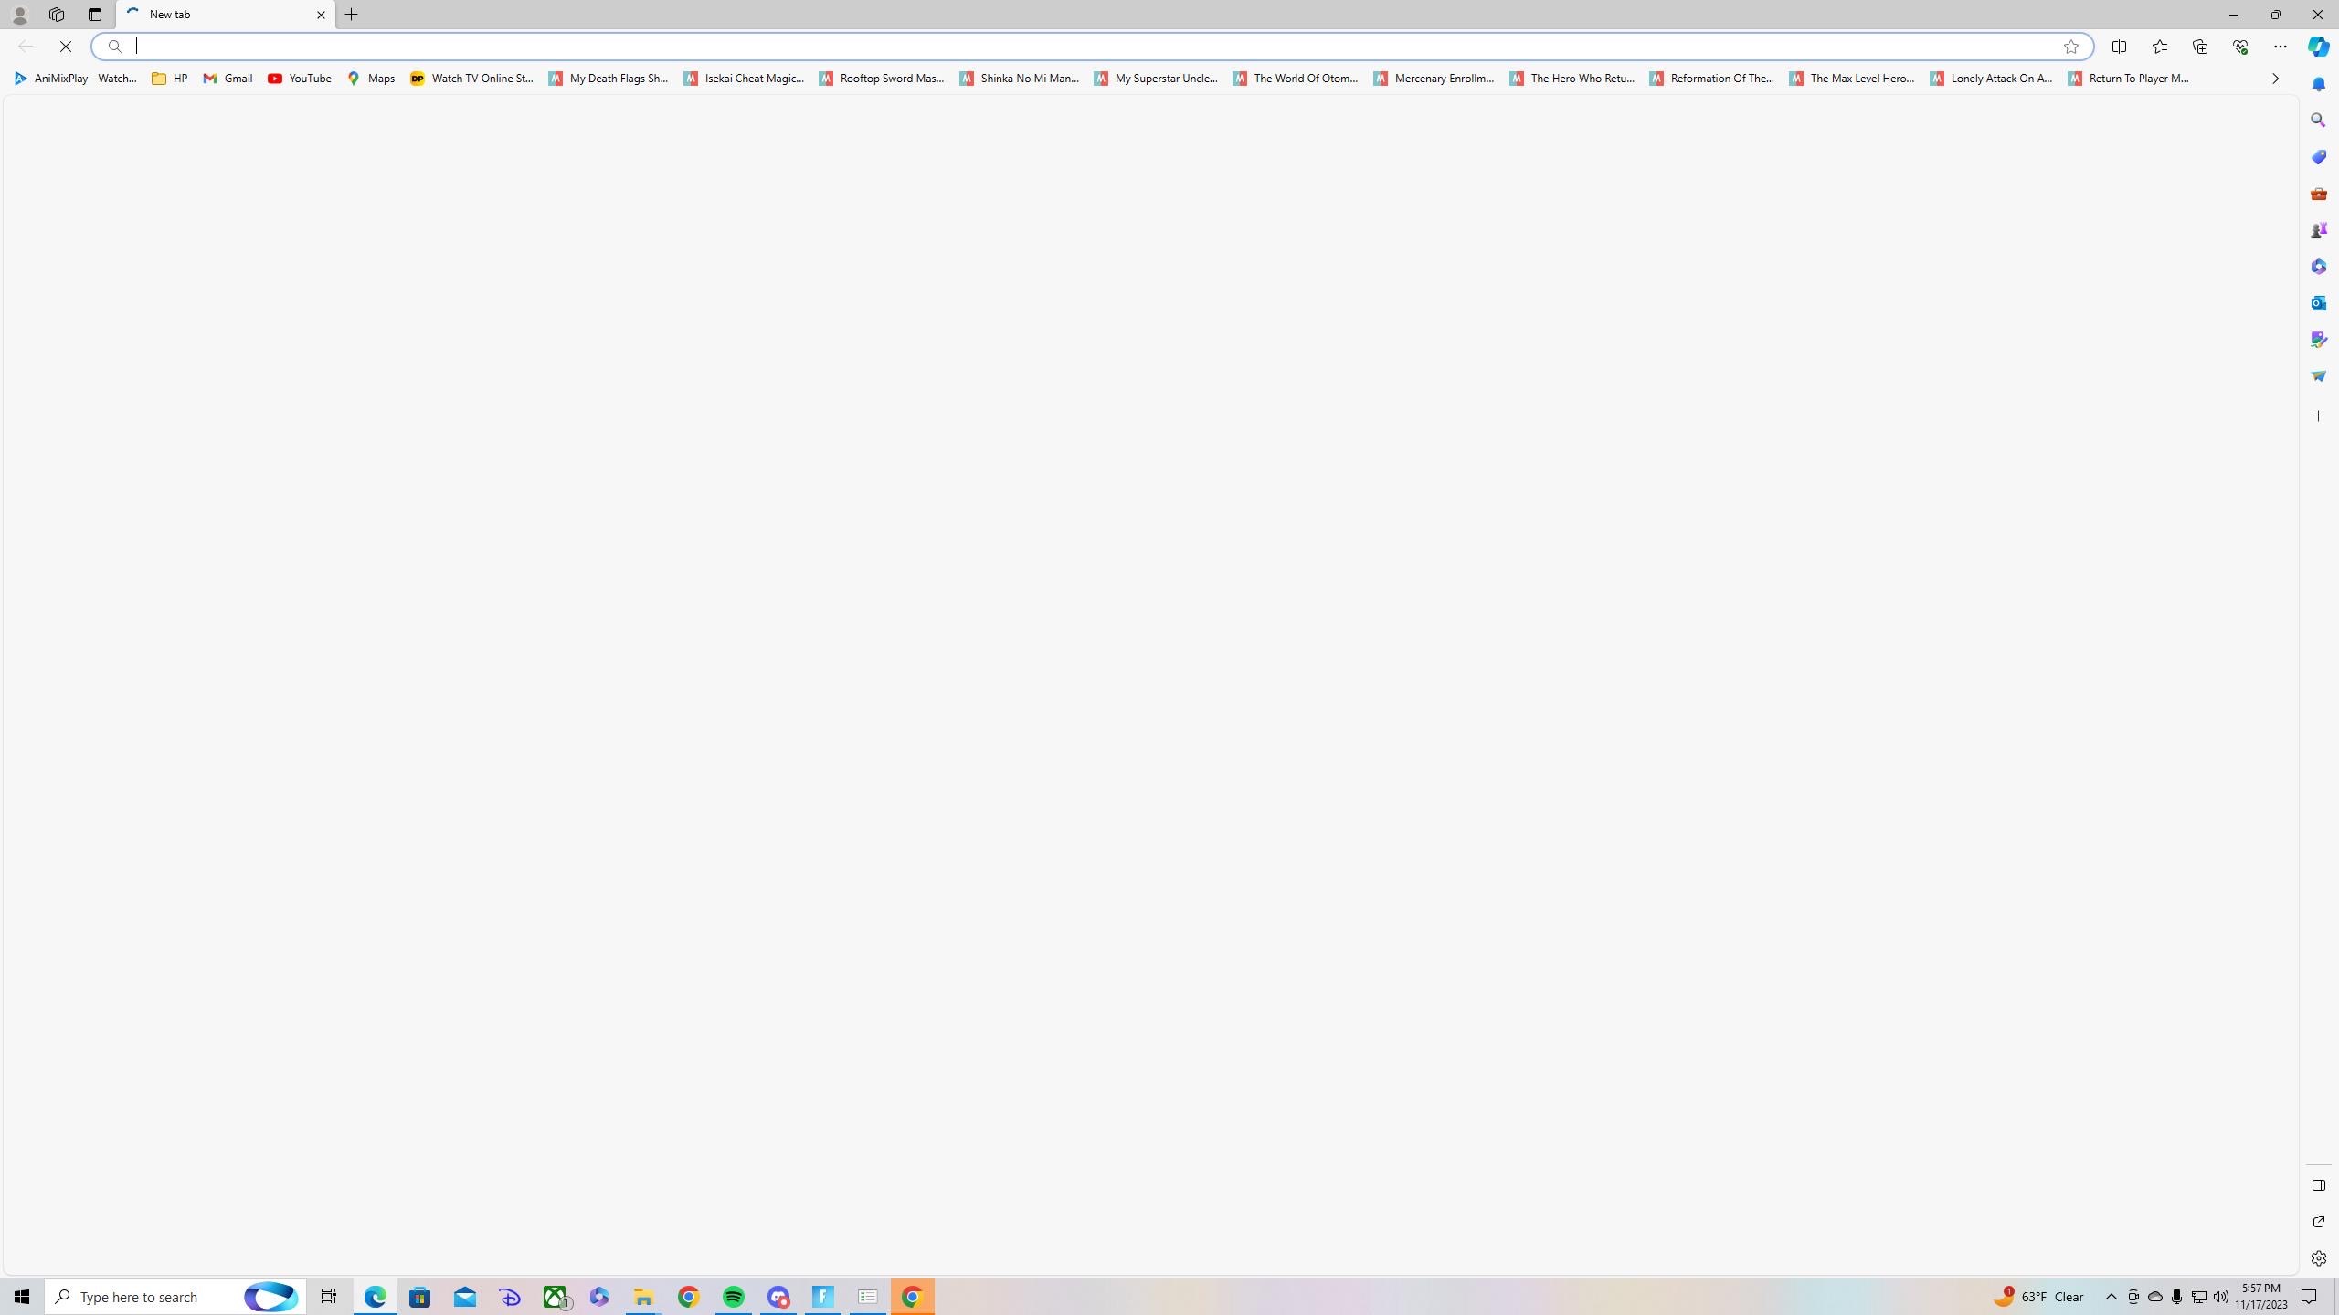
Task: Open sidebar Microsoft 365 icon
Action: [x=2318, y=267]
